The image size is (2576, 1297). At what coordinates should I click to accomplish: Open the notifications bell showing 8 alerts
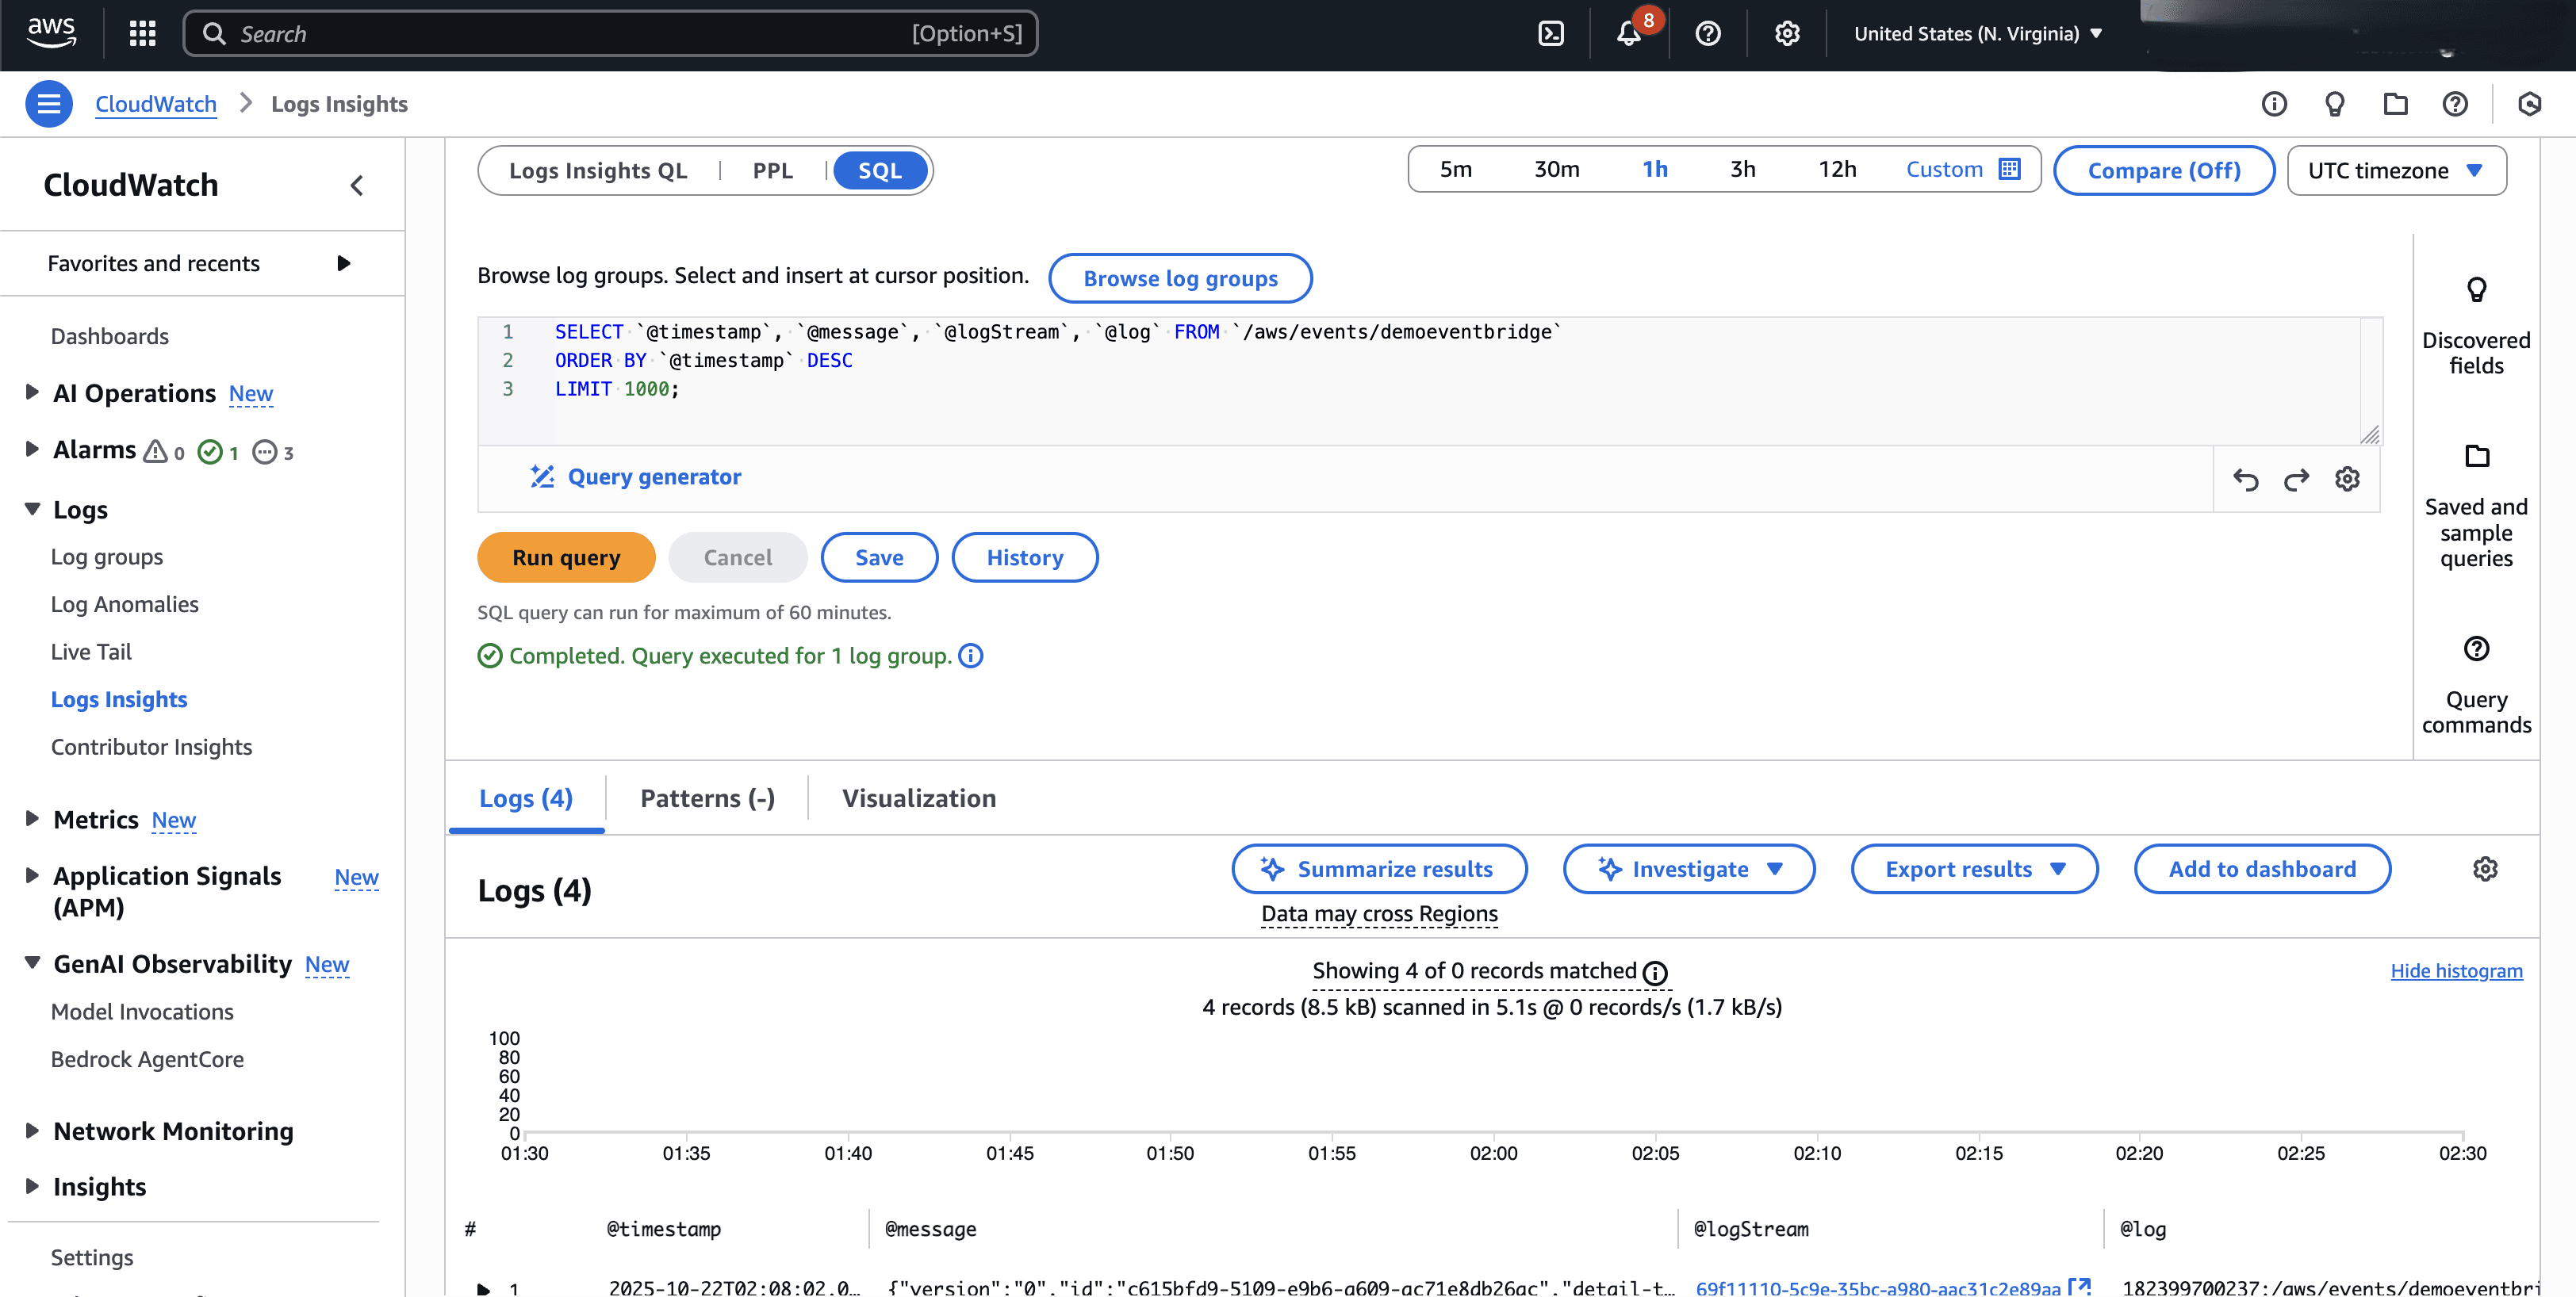pyautogui.click(x=1628, y=33)
